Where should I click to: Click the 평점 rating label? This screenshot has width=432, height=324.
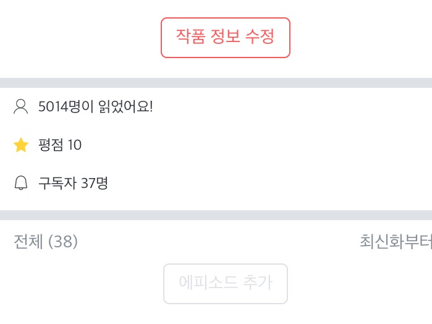pos(51,145)
